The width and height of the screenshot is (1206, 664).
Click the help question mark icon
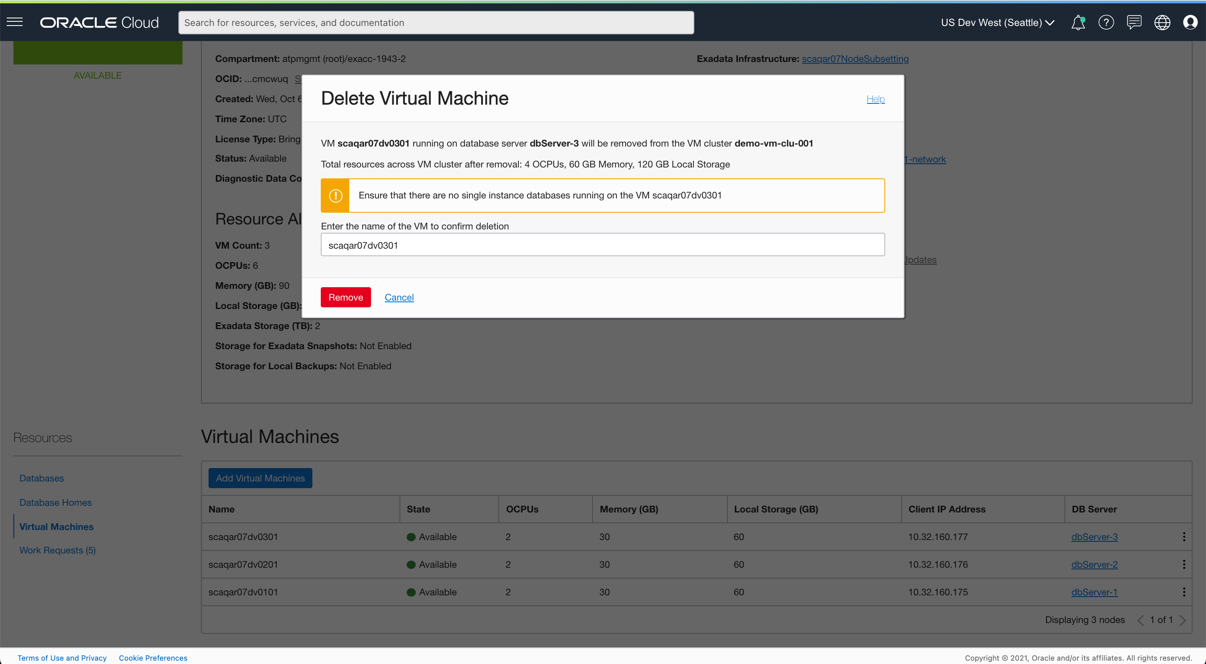point(1106,23)
